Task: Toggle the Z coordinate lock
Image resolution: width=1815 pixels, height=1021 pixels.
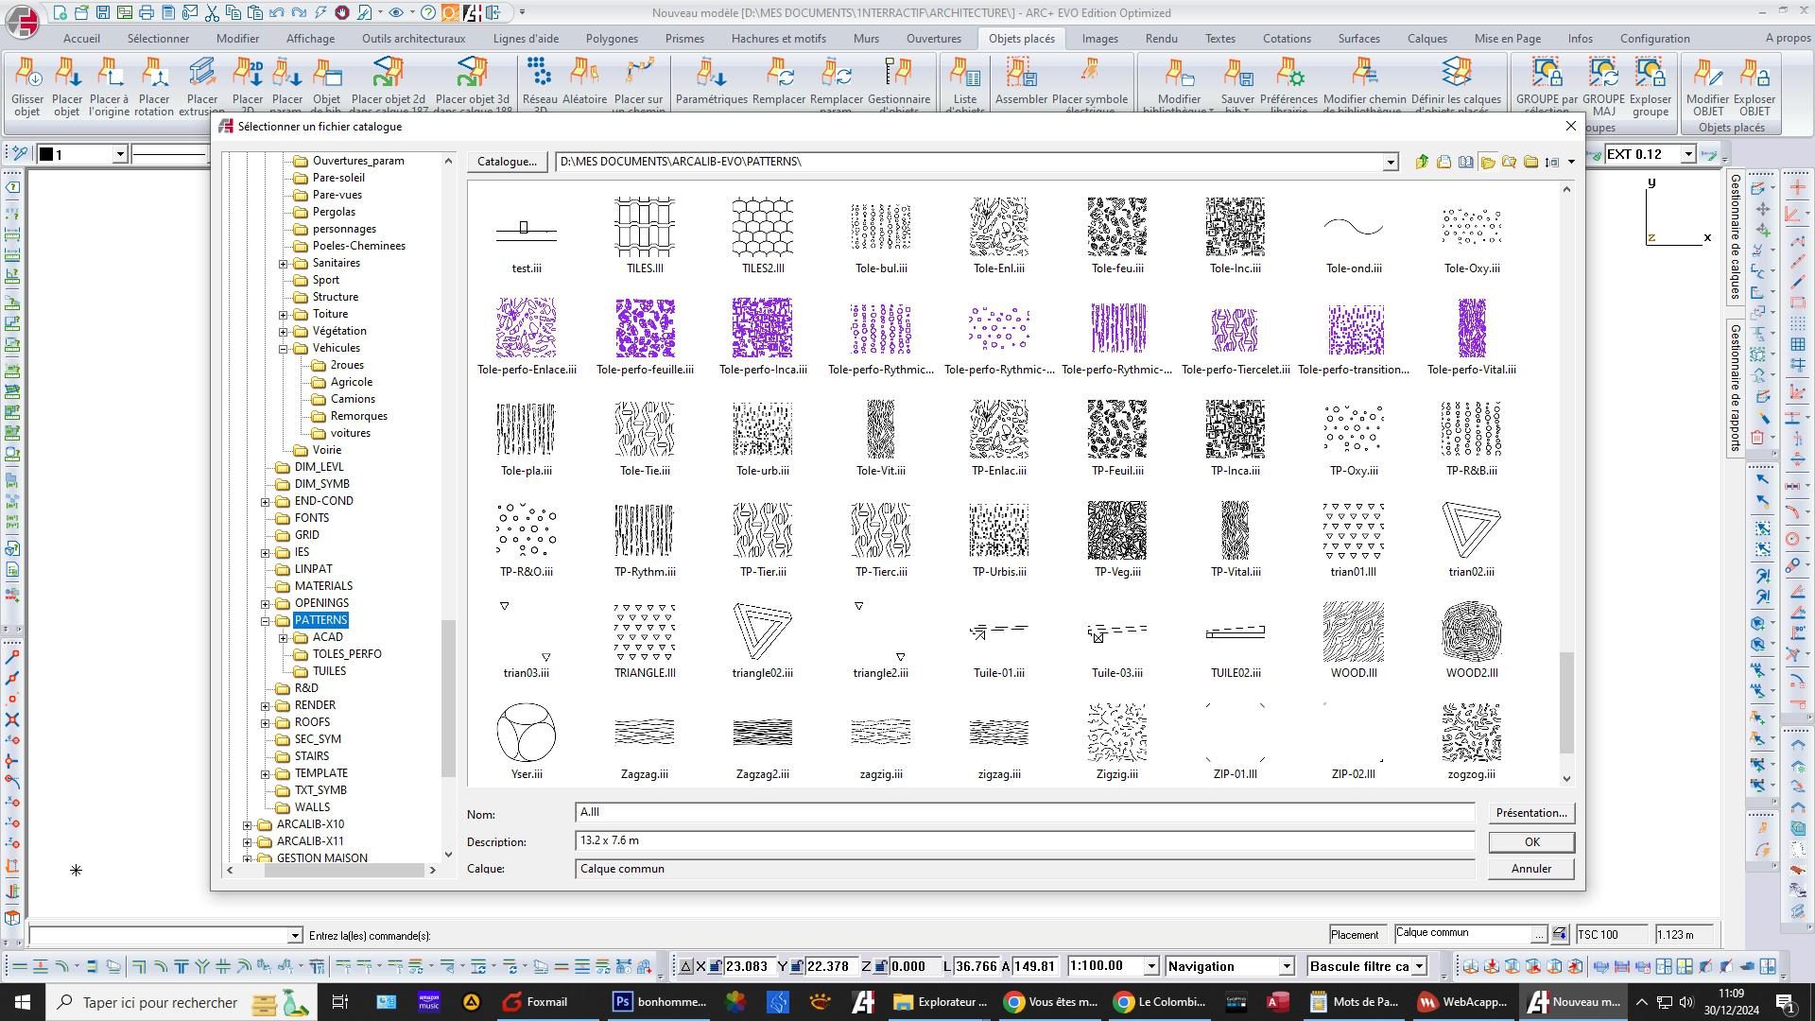Action: tap(880, 966)
